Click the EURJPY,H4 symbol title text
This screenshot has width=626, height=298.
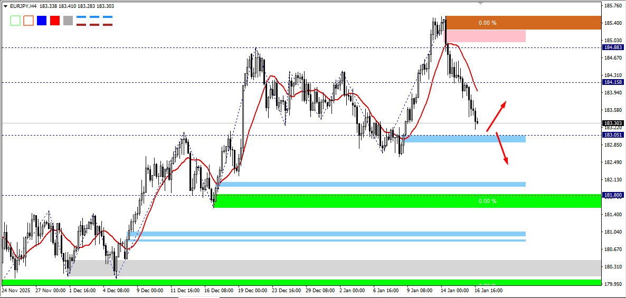click(23, 6)
